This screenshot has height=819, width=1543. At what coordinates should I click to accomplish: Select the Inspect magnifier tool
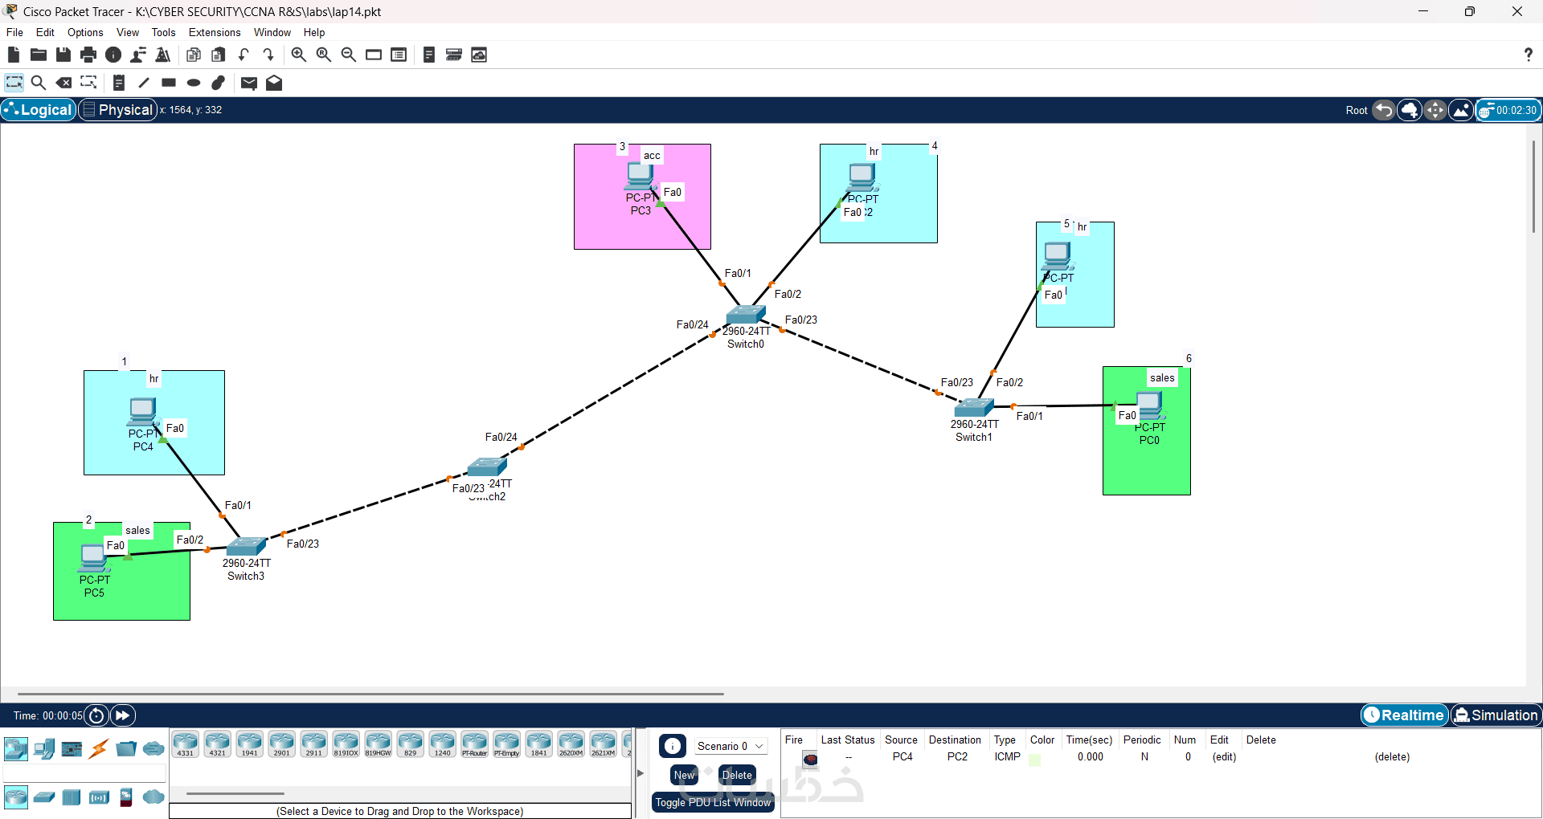pyautogui.click(x=38, y=83)
